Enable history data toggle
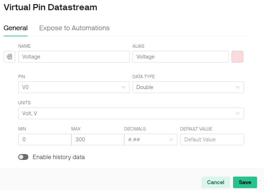This screenshot has width=264, height=190. click(x=23, y=157)
